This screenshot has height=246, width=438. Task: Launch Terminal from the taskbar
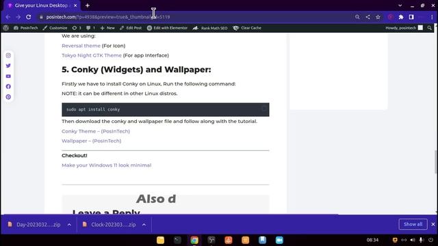pos(177,240)
